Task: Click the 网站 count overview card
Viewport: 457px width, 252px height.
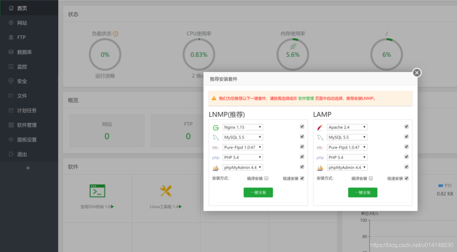Action: click(107, 130)
